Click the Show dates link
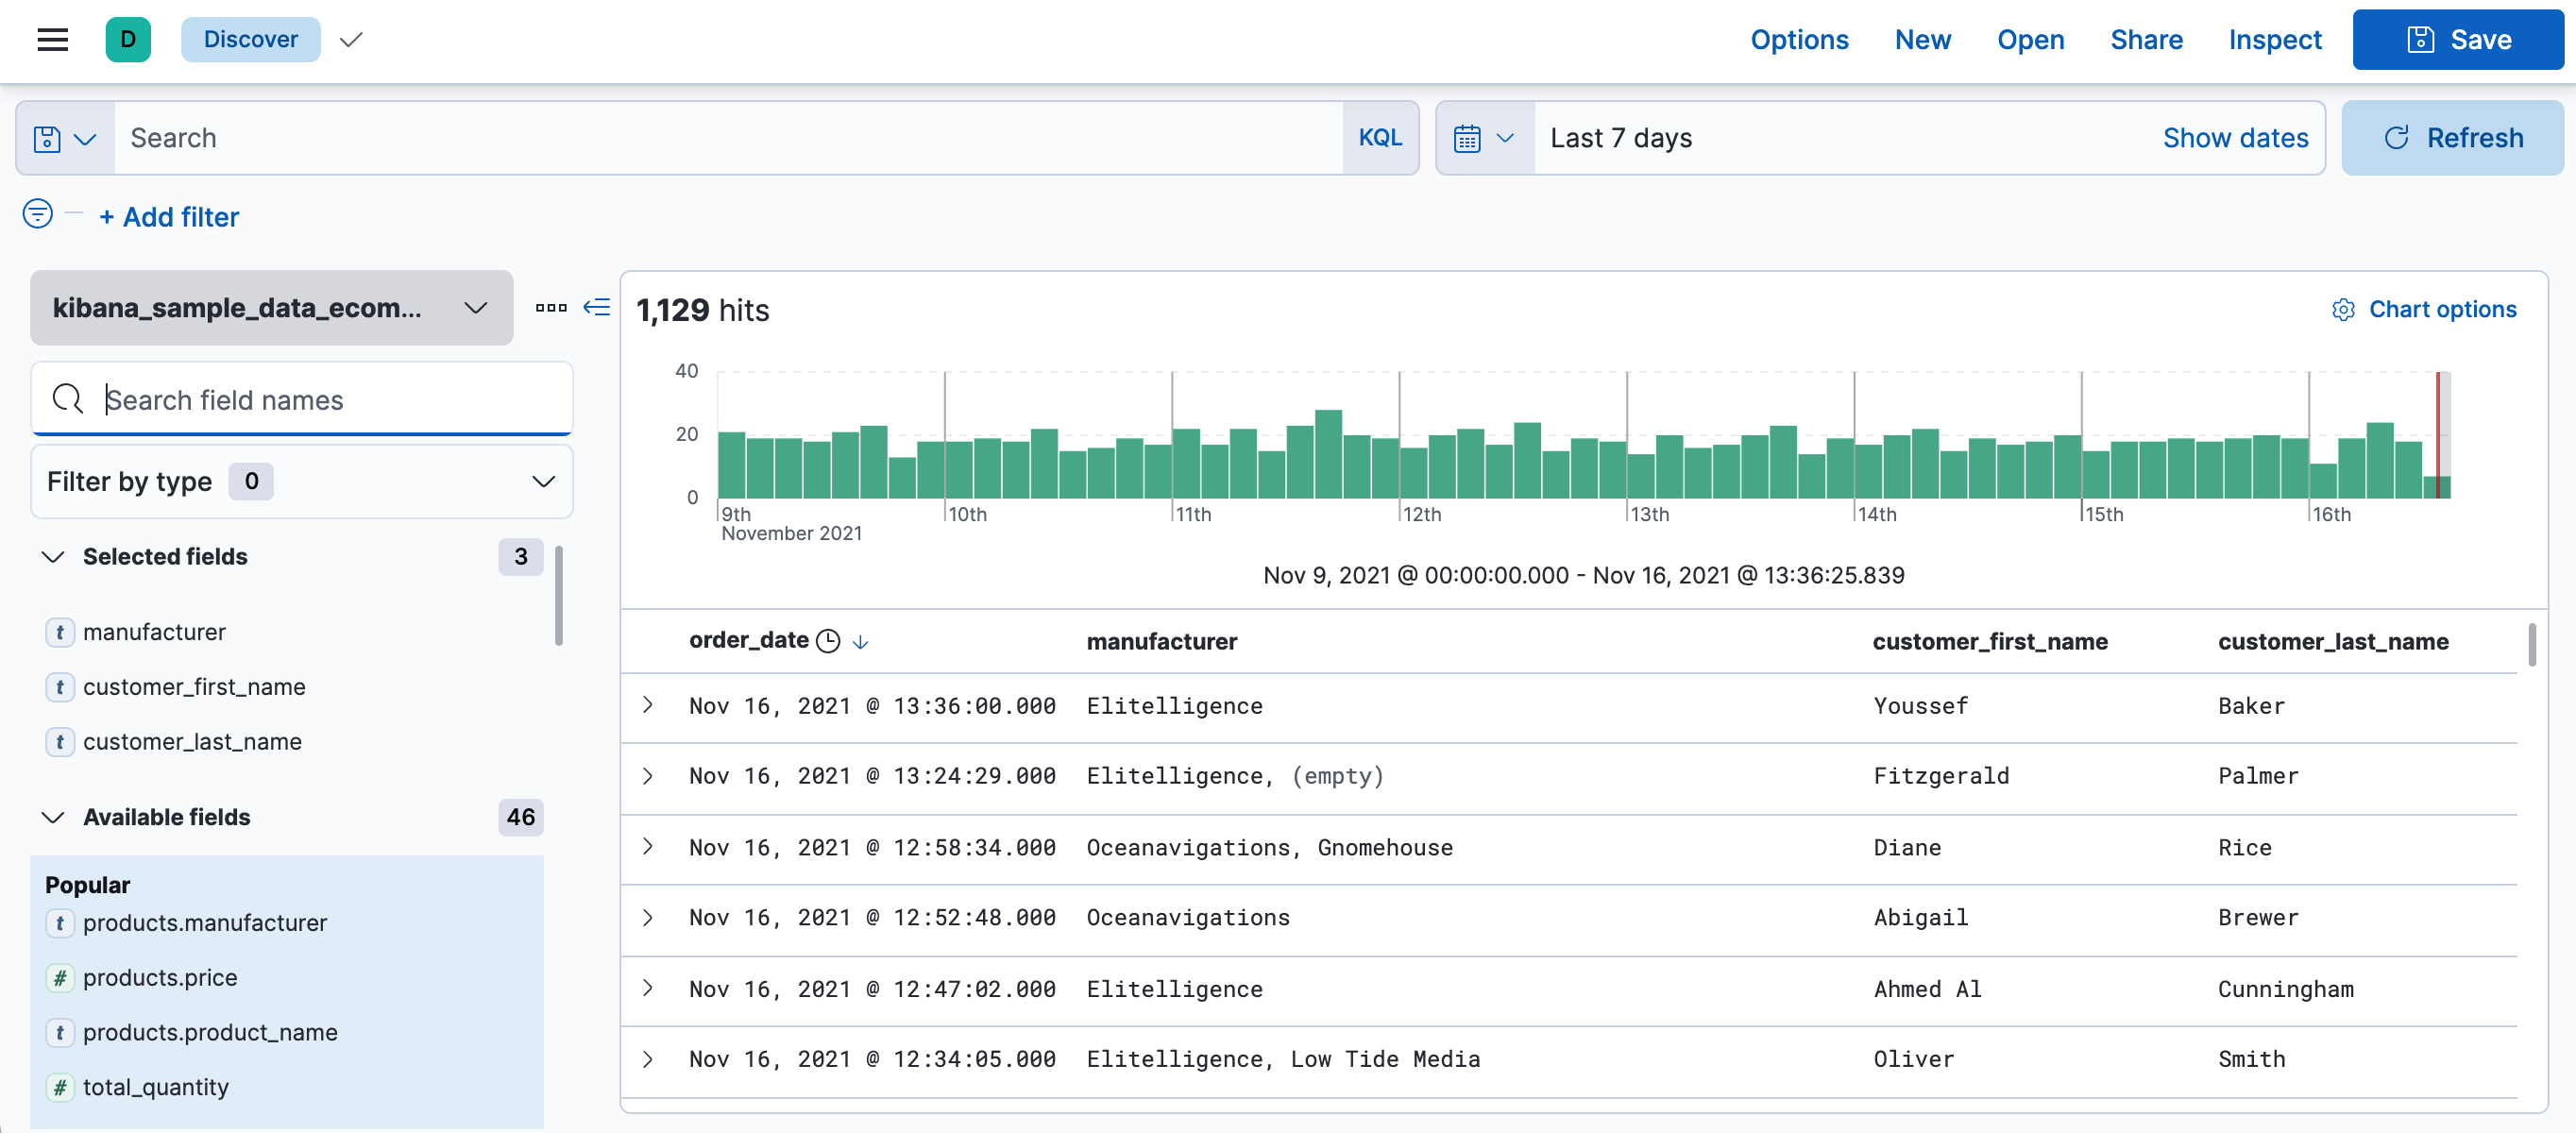This screenshot has width=2576, height=1133. click(x=2235, y=138)
